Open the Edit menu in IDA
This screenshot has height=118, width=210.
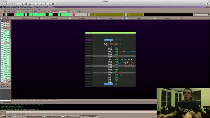[x=5, y=9]
